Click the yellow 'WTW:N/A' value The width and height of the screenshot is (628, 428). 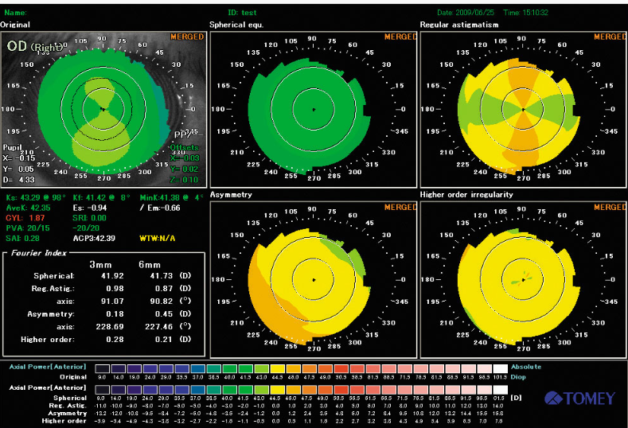pos(157,239)
